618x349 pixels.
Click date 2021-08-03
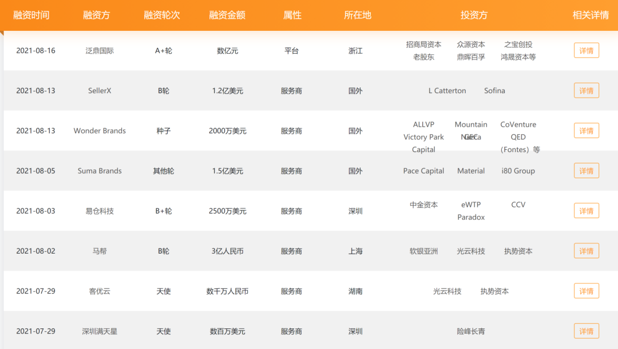coord(35,211)
